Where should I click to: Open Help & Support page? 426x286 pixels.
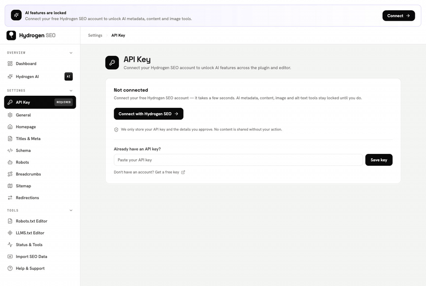pos(40,268)
